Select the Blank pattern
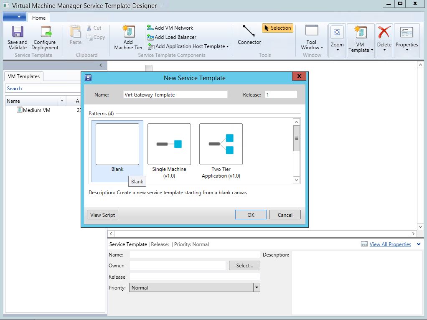 (x=117, y=144)
